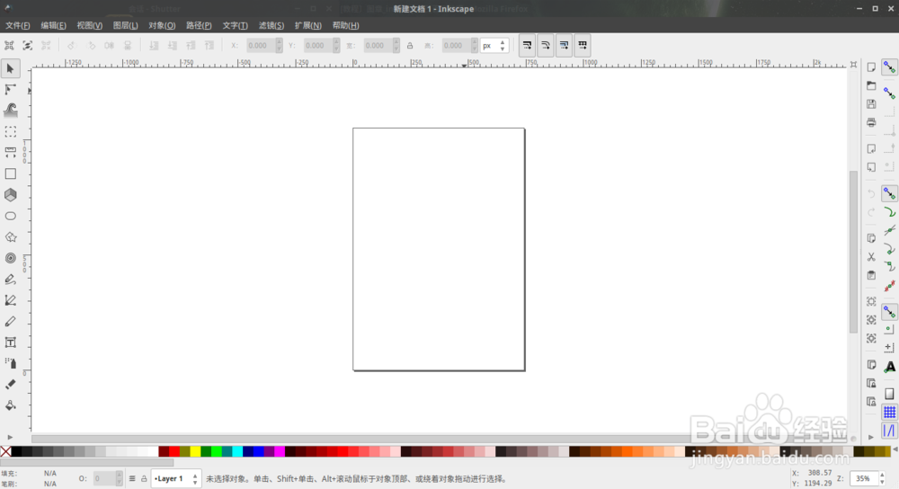Select the Bezier pen tool
Image resolution: width=899 pixels, height=489 pixels.
pyautogui.click(x=10, y=300)
